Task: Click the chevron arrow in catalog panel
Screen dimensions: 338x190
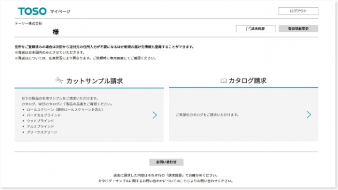Action: point(309,114)
